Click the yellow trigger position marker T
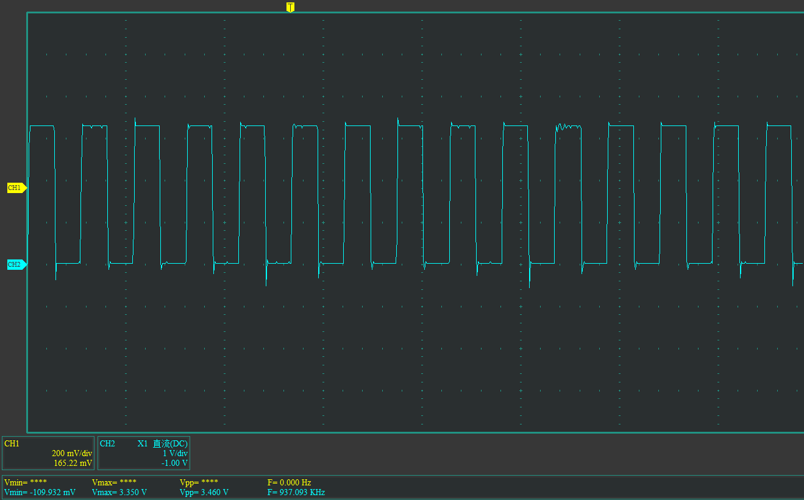Image resolution: width=804 pixels, height=500 pixels. 290,7
